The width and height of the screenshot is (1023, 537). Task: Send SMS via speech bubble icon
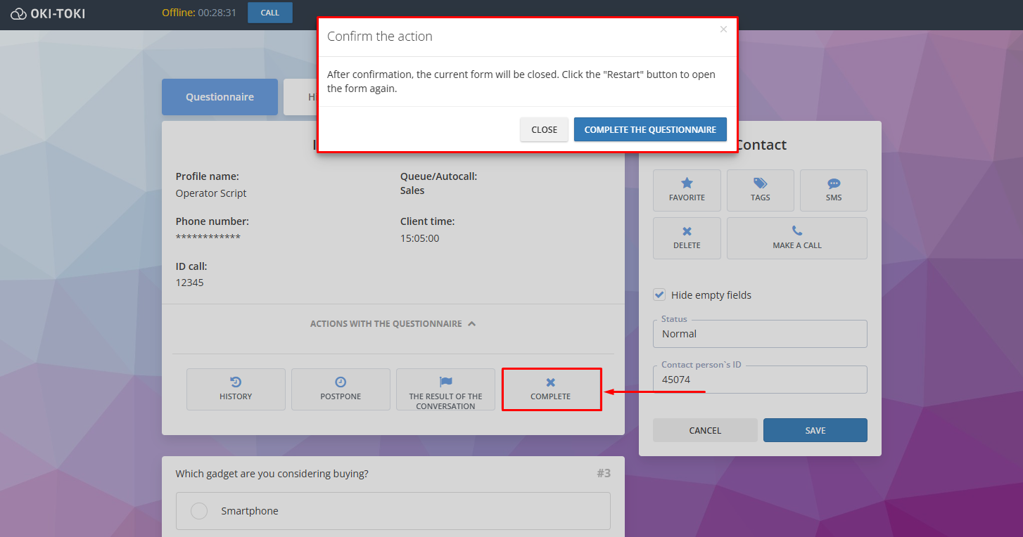833,190
